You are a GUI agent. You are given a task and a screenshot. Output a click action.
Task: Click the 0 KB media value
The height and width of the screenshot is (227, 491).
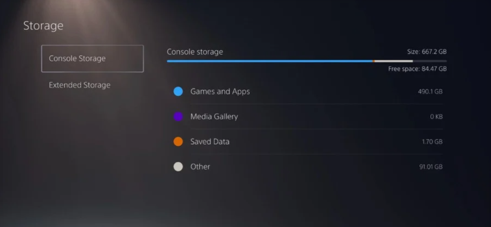click(x=436, y=117)
